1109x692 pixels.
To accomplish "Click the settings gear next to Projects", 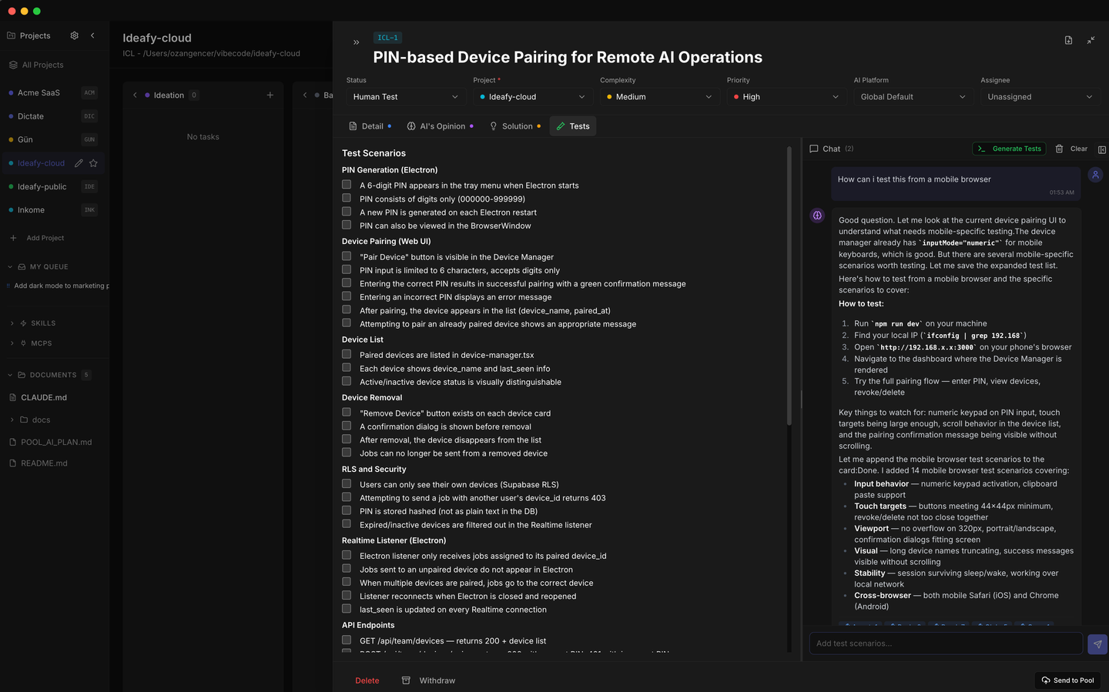I will tap(75, 35).
